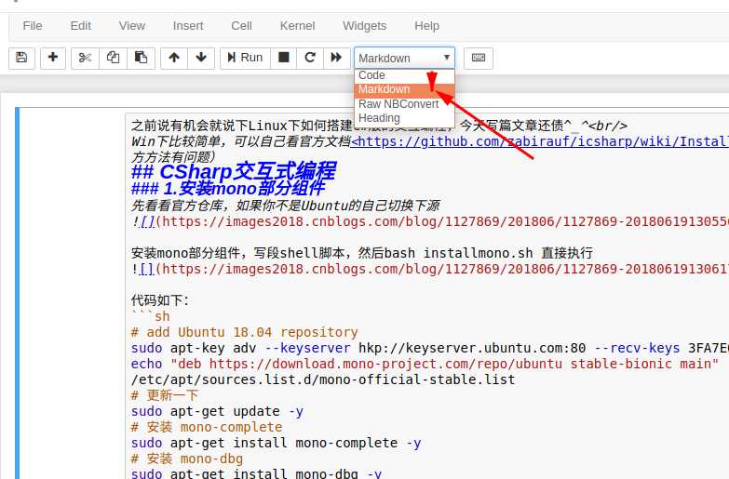Open the Kernel menu
The image size is (729, 479).
click(x=297, y=26)
